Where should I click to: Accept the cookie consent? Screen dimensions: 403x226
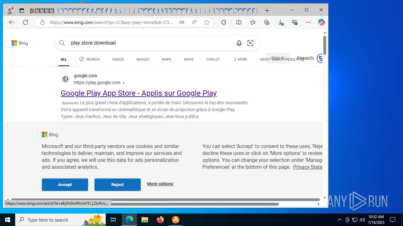65,185
